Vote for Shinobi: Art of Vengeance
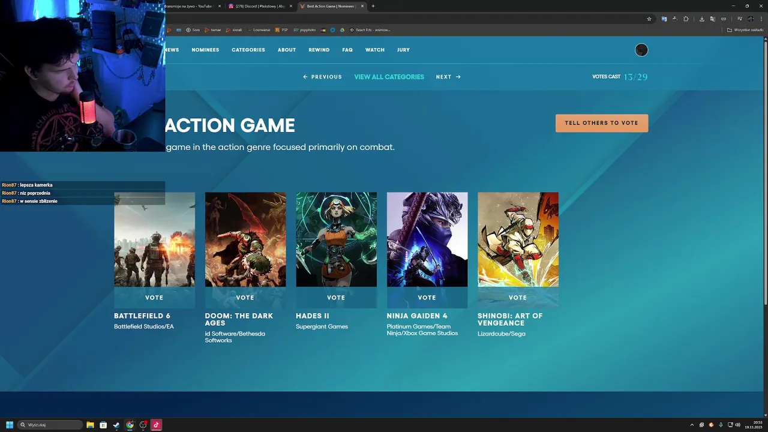Image resolution: width=768 pixels, height=432 pixels. coord(518,298)
